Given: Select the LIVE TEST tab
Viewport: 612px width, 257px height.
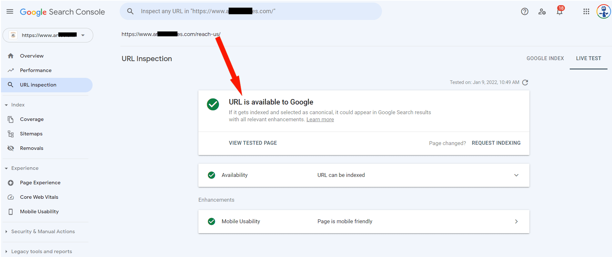Looking at the screenshot, I should (588, 59).
